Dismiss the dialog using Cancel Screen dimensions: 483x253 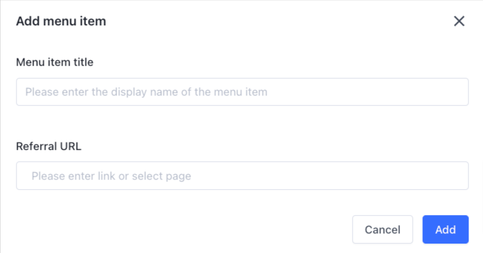click(x=382, y=230)
